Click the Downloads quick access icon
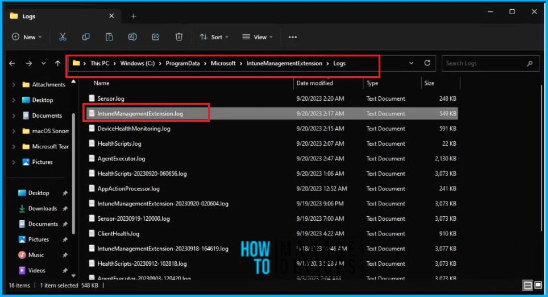548x297 pixels. tap(22, 208)
